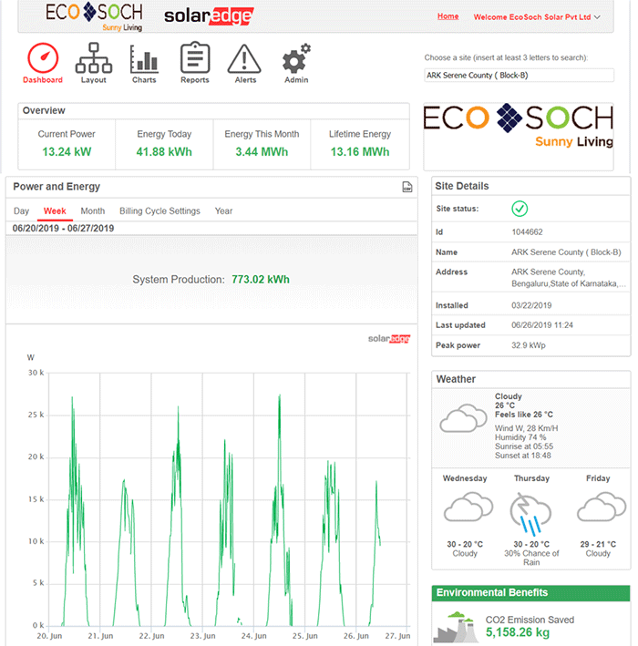
Task: Switch to the Day tab
Action: (x=22, y=211)
